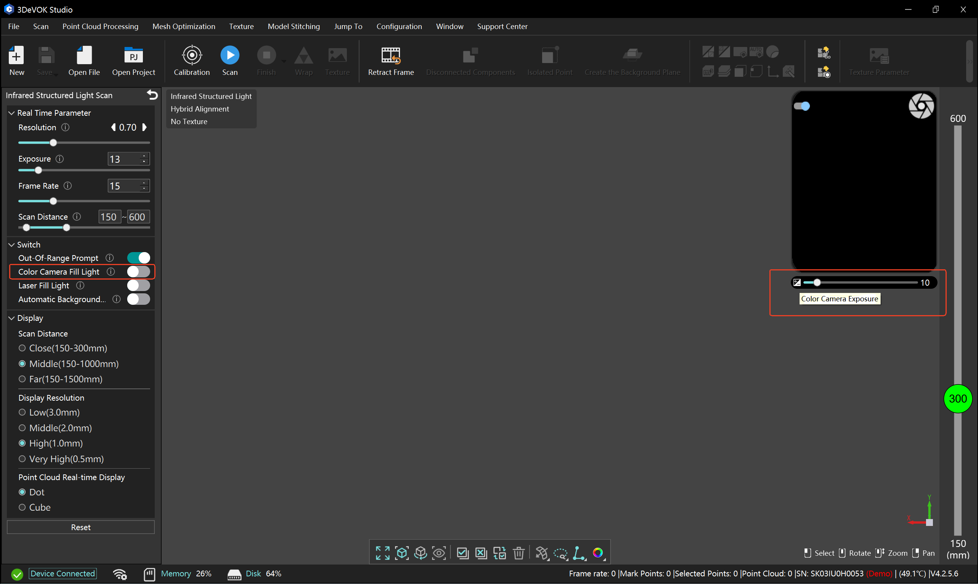Click the New project icon
This screenshot has height=584, width=978.
coord(16,55)
